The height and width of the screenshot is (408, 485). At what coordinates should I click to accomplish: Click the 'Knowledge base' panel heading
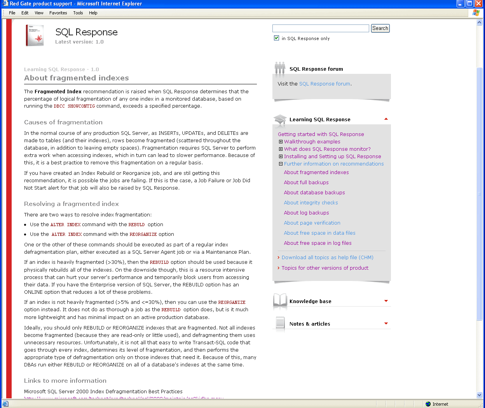[311, 301]
